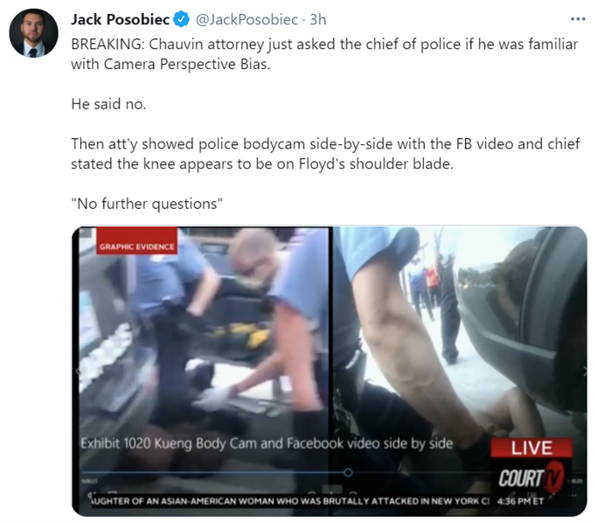Click the Court TV logo

(x=531, y=477)
